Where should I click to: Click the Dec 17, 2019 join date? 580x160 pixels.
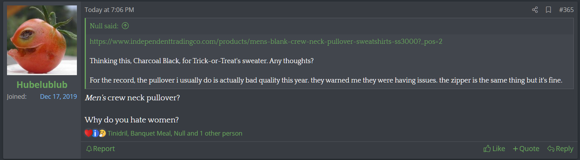pos(58,96)
